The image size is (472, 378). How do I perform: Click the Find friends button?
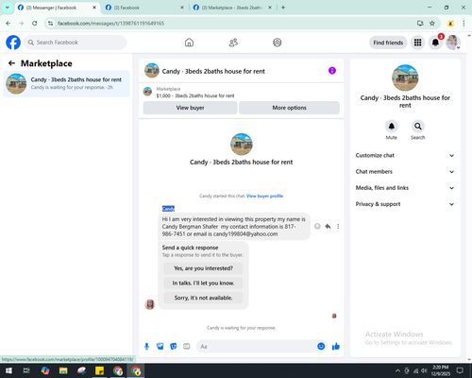[388, 43]
